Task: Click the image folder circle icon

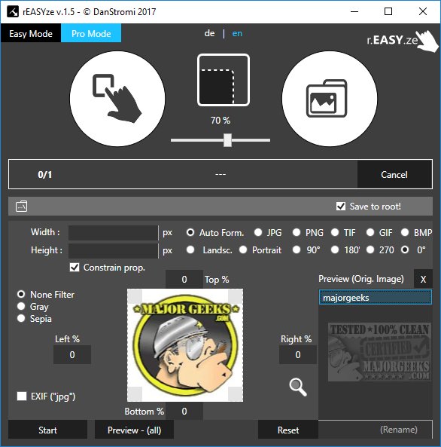Action: (x=330, y=99)
